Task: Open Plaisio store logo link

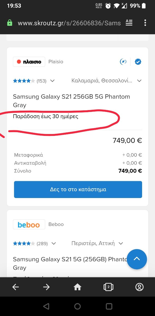Action: 29,62
